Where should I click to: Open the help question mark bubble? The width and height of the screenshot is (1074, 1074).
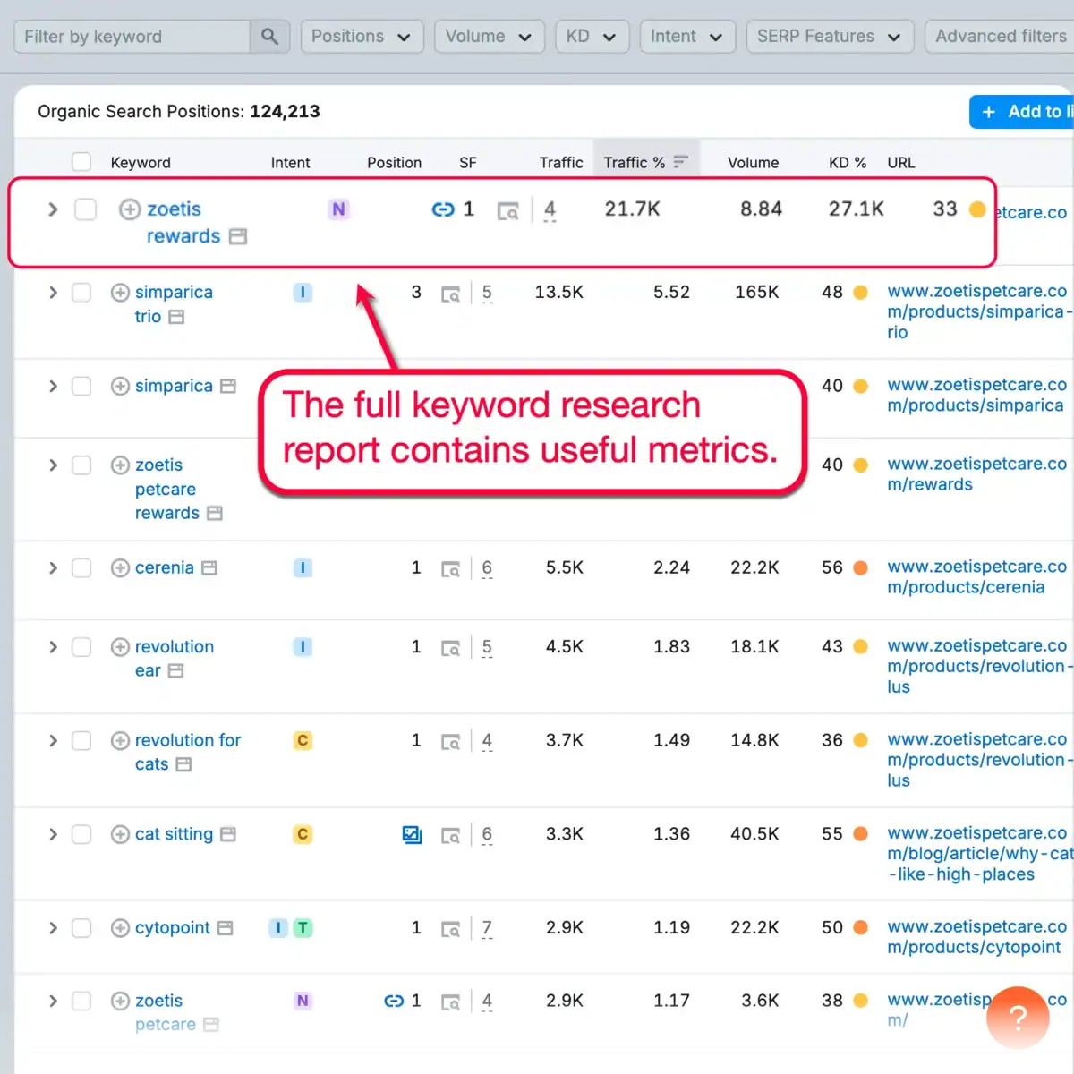(1018, 1018)
